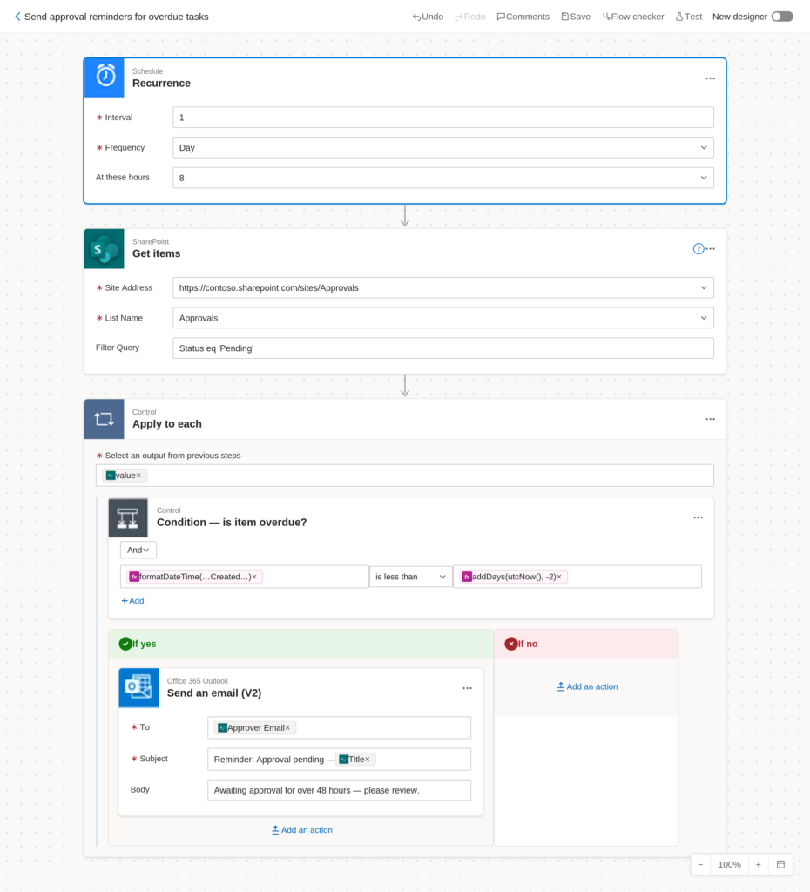Go back using the arrow beside the flow title

(x=17, y=17)
